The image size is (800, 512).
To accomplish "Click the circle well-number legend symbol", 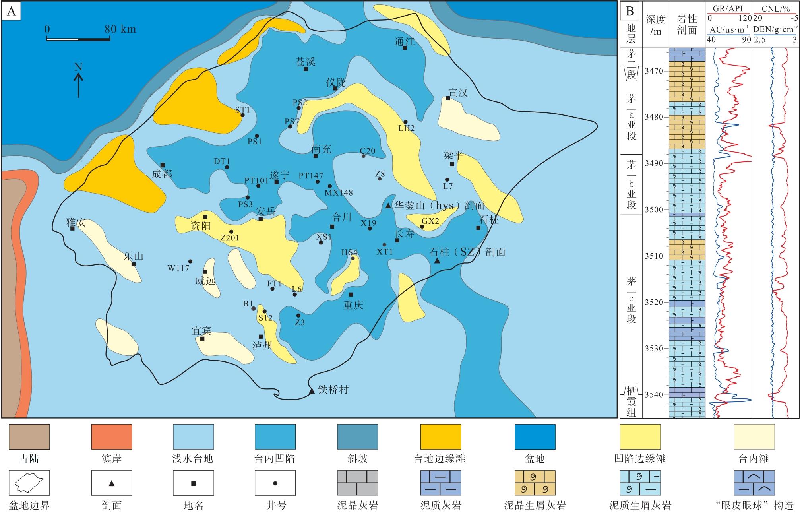I will [275, 484].
